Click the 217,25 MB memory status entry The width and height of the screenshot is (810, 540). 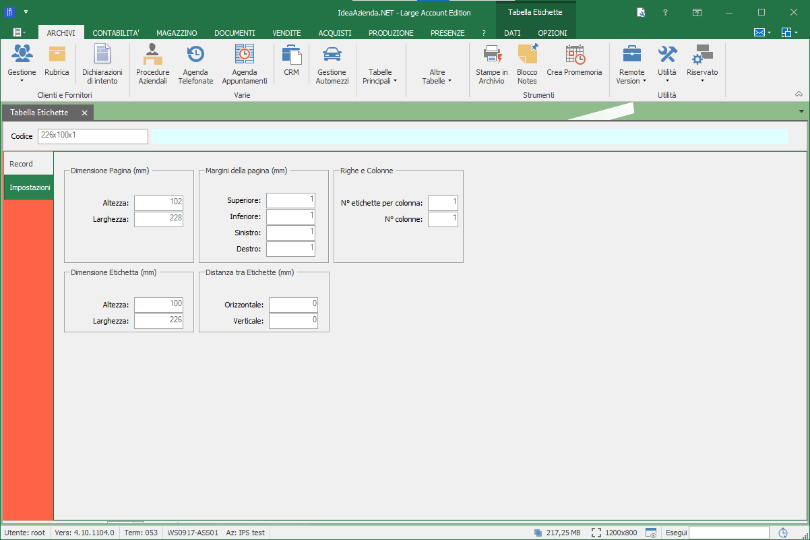(557, 533)
